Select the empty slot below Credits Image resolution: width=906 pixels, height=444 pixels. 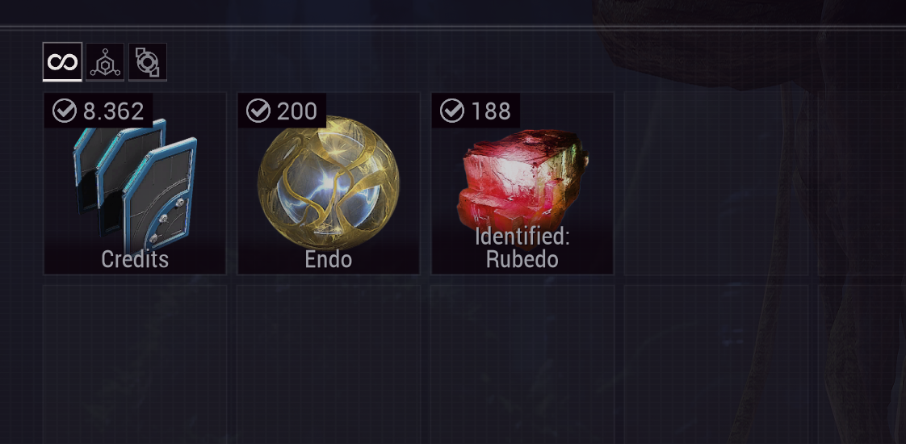pos(135,364)
